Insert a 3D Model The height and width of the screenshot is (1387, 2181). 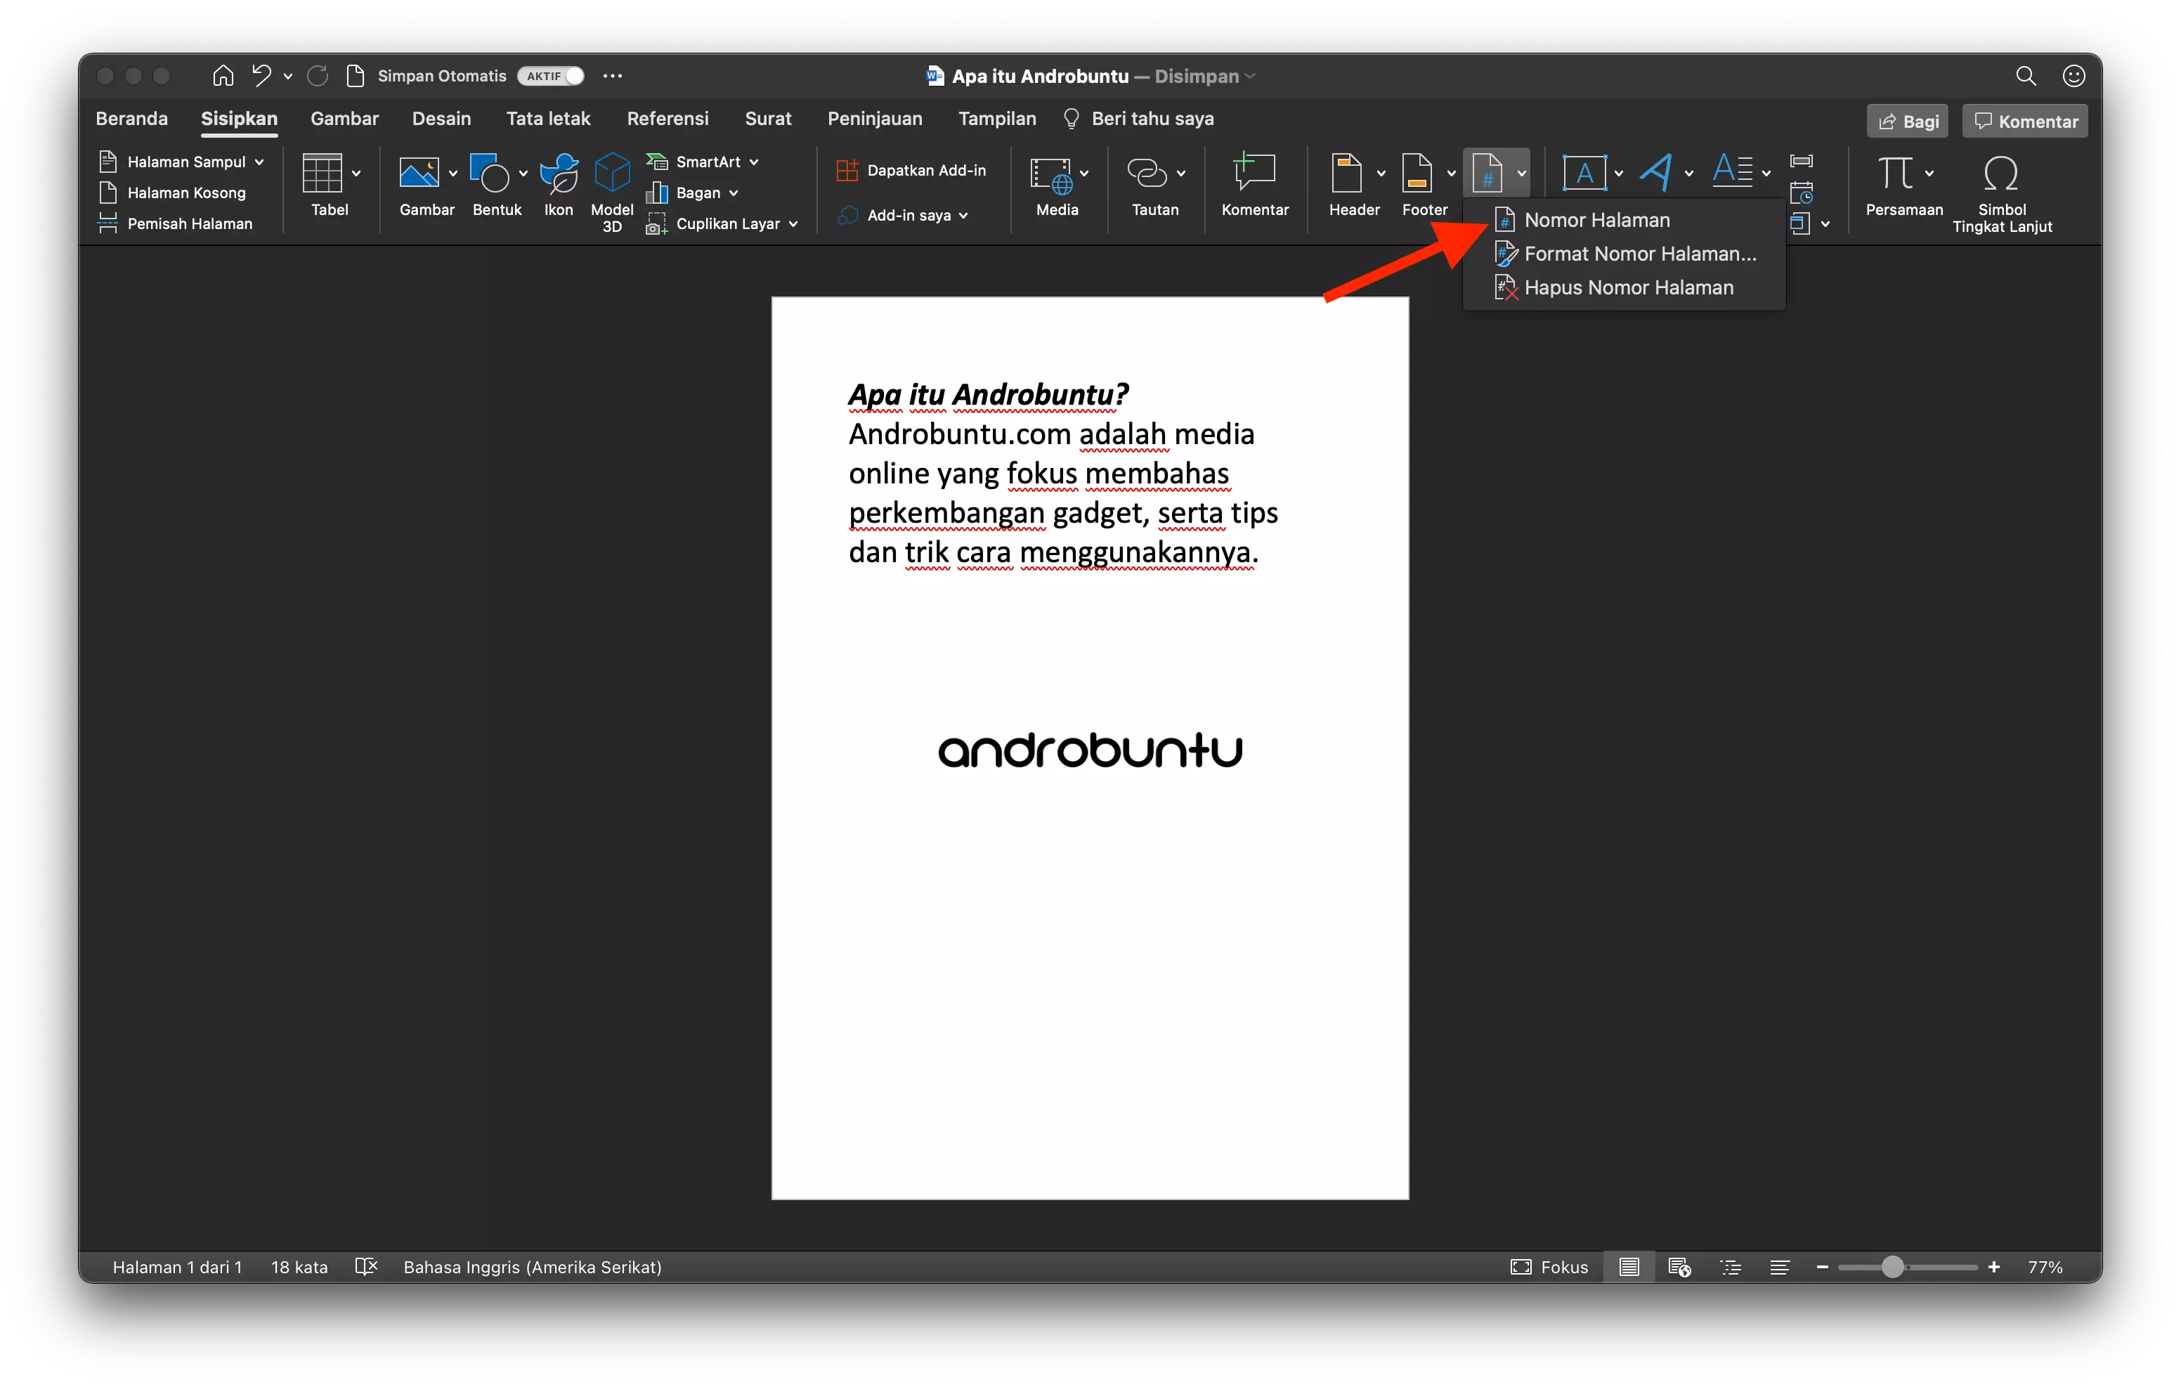(x=611, y=190)
